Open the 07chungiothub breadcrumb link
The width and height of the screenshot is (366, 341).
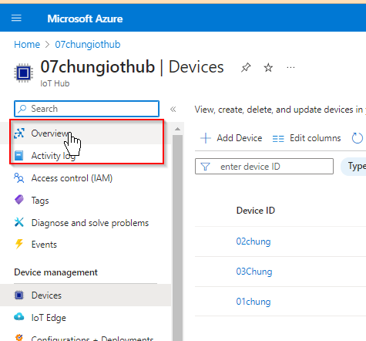tap(88, 45)
